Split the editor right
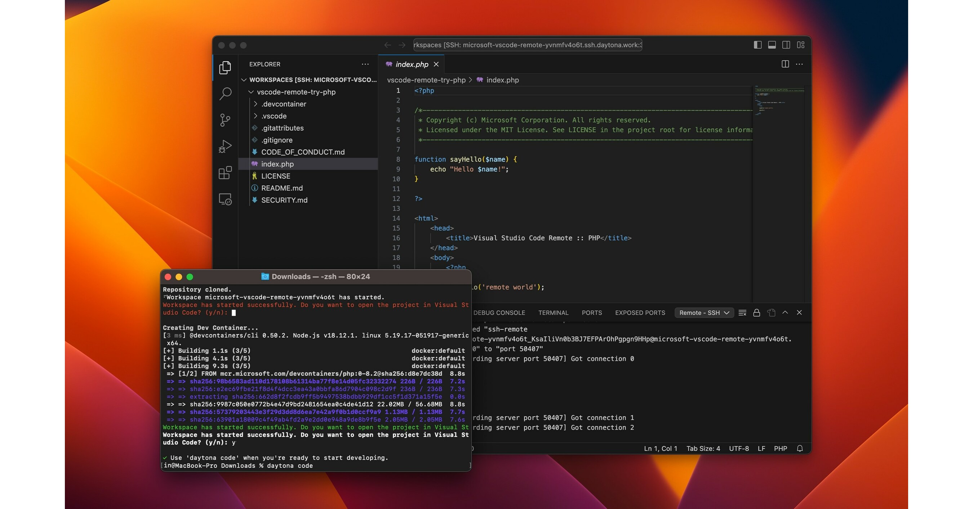Image resolution: width=973 pixels, height=509 pixels. coord(785,64)
